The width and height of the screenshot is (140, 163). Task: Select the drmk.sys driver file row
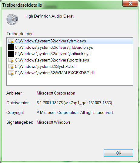pos(70,41)
